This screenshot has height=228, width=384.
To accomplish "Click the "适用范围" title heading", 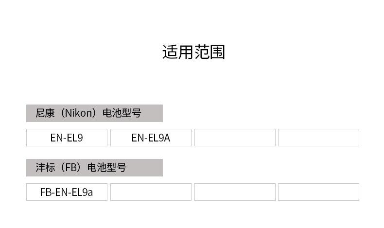I will coord(193,52).
